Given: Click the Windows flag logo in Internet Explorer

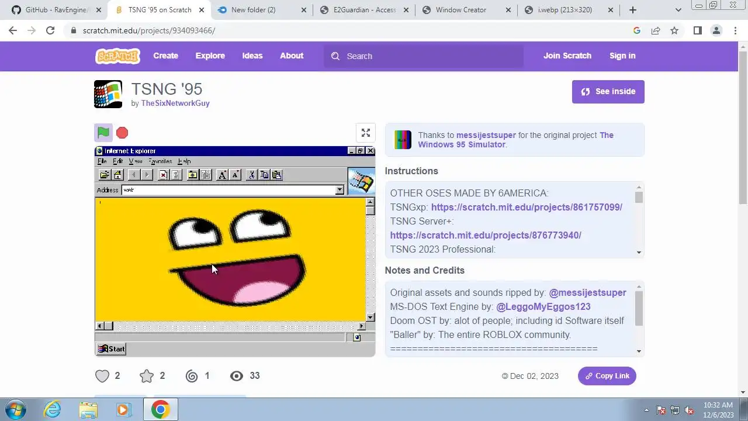Looking at the screenshot, I should pyautogui.click(x=361, y=181).
